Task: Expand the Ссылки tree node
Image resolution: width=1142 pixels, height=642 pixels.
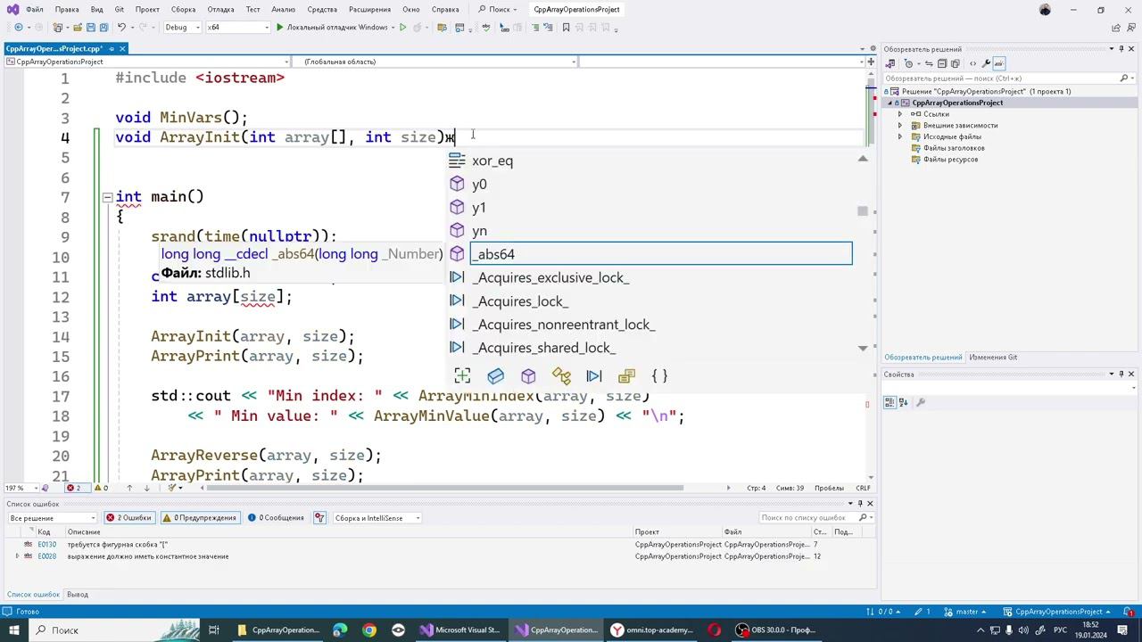Action: pos(900,114)
